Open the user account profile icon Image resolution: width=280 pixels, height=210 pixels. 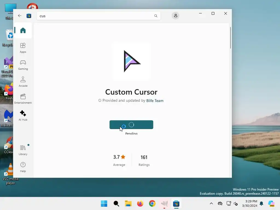176,16
